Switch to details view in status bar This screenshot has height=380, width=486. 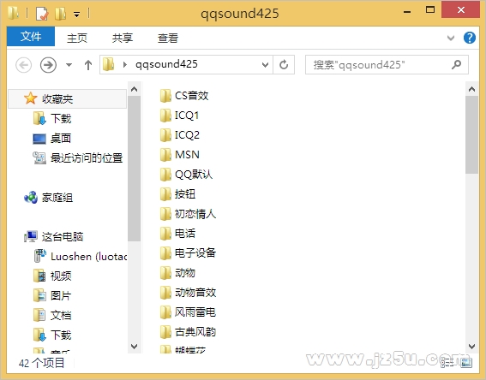[x=447, y=363]
